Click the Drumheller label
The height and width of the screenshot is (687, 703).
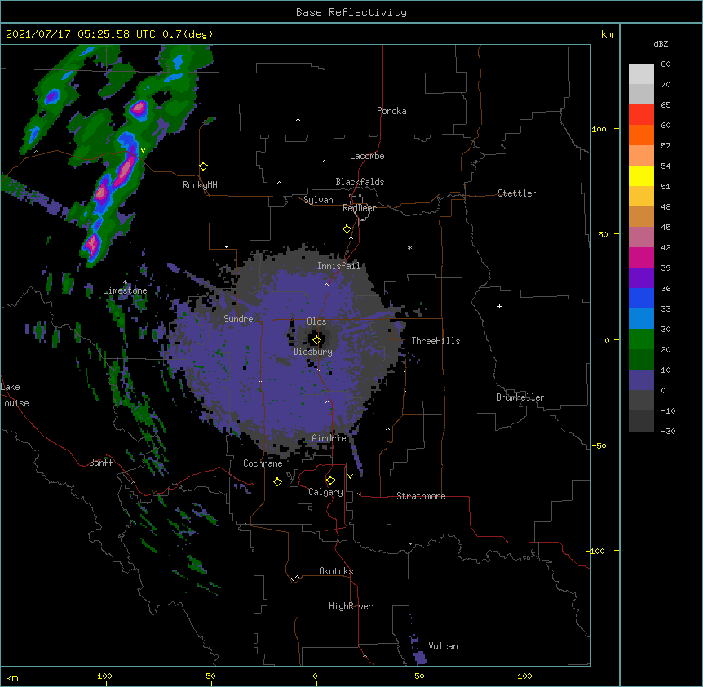coord(520,397)
